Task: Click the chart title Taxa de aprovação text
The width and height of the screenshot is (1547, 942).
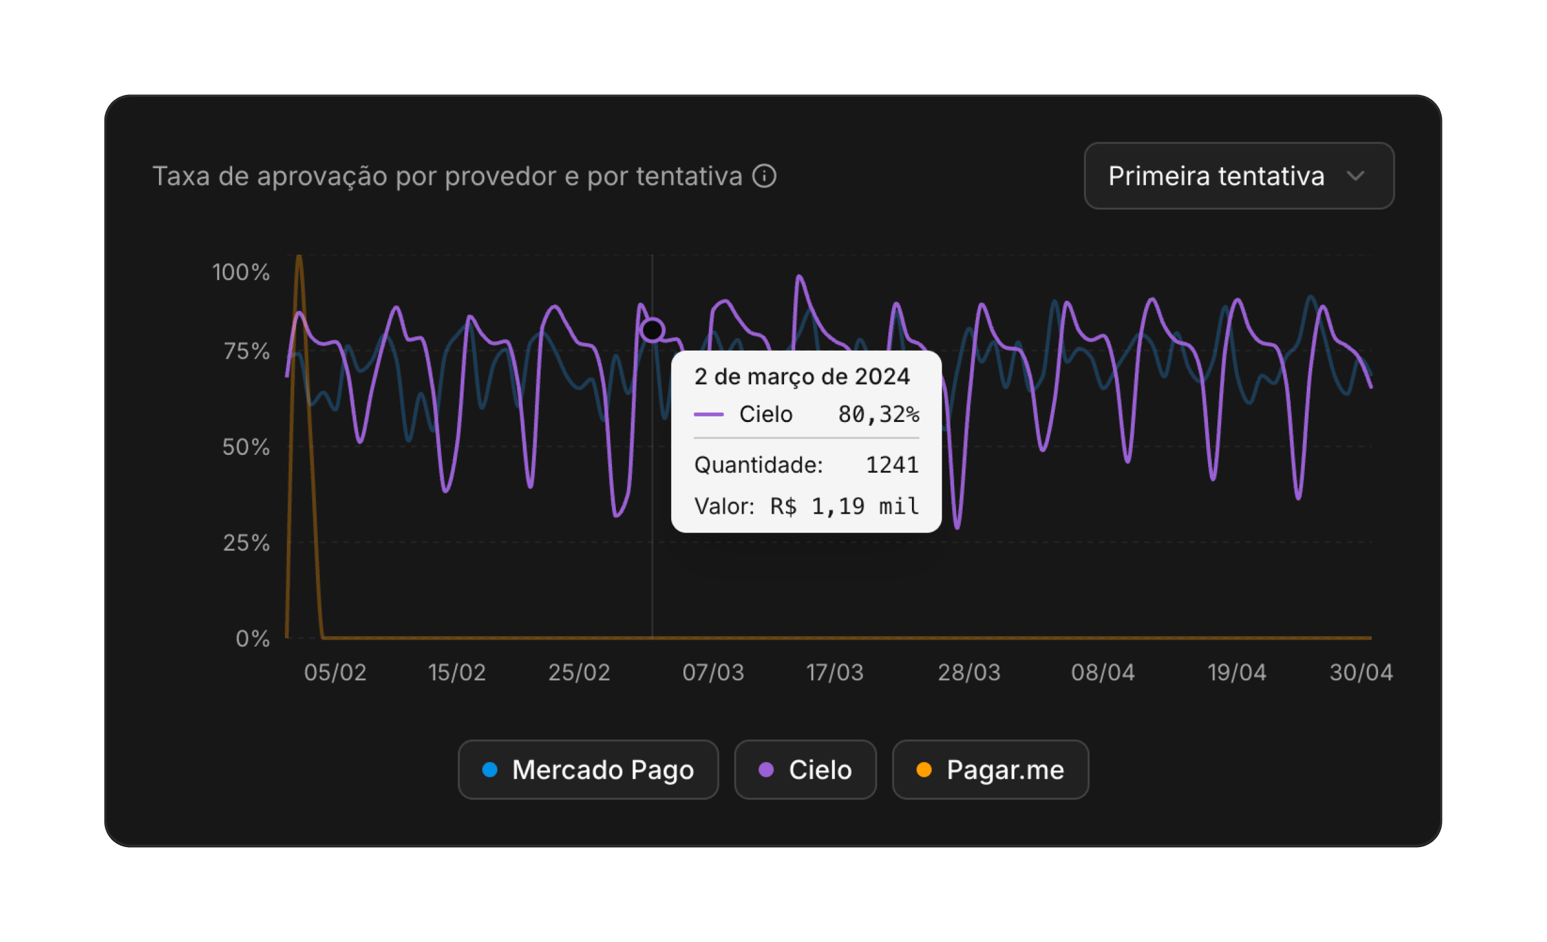Action: tap(448, 176)
